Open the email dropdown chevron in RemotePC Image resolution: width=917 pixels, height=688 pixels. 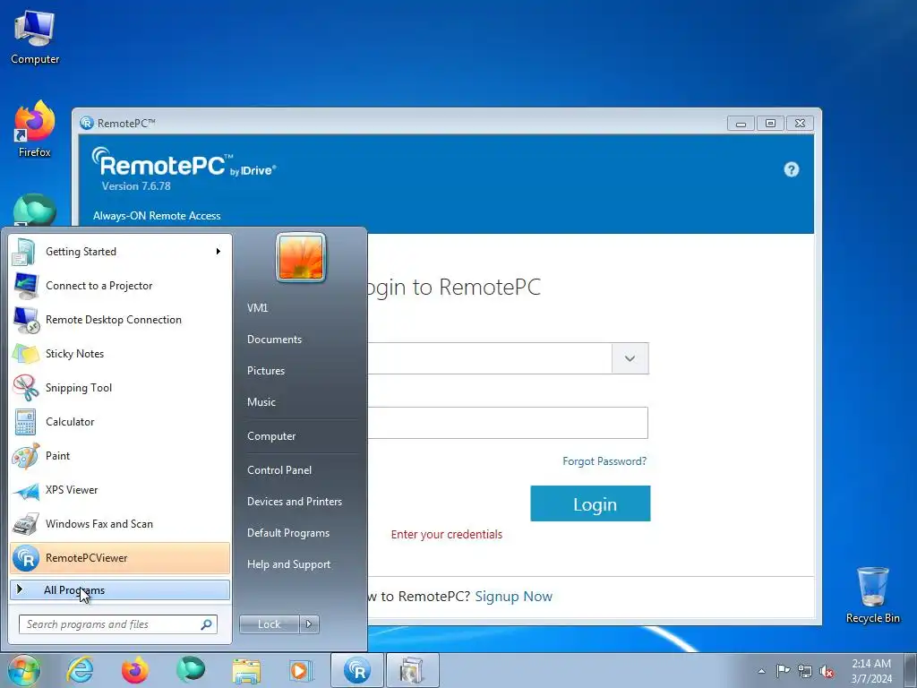click(630, 358)
